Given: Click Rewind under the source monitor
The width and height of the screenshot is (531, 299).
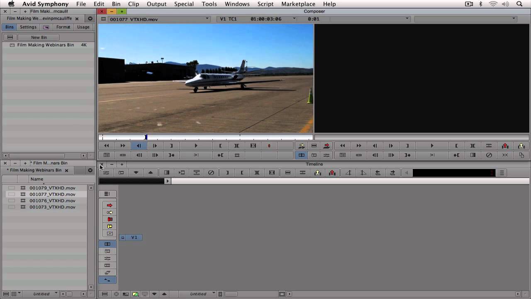Looking at the screenshot, I should [x=107, y=146].
